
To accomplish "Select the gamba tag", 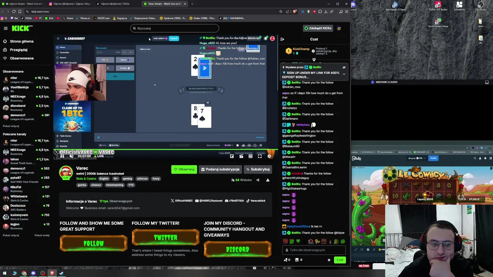I will click(82, 185).
